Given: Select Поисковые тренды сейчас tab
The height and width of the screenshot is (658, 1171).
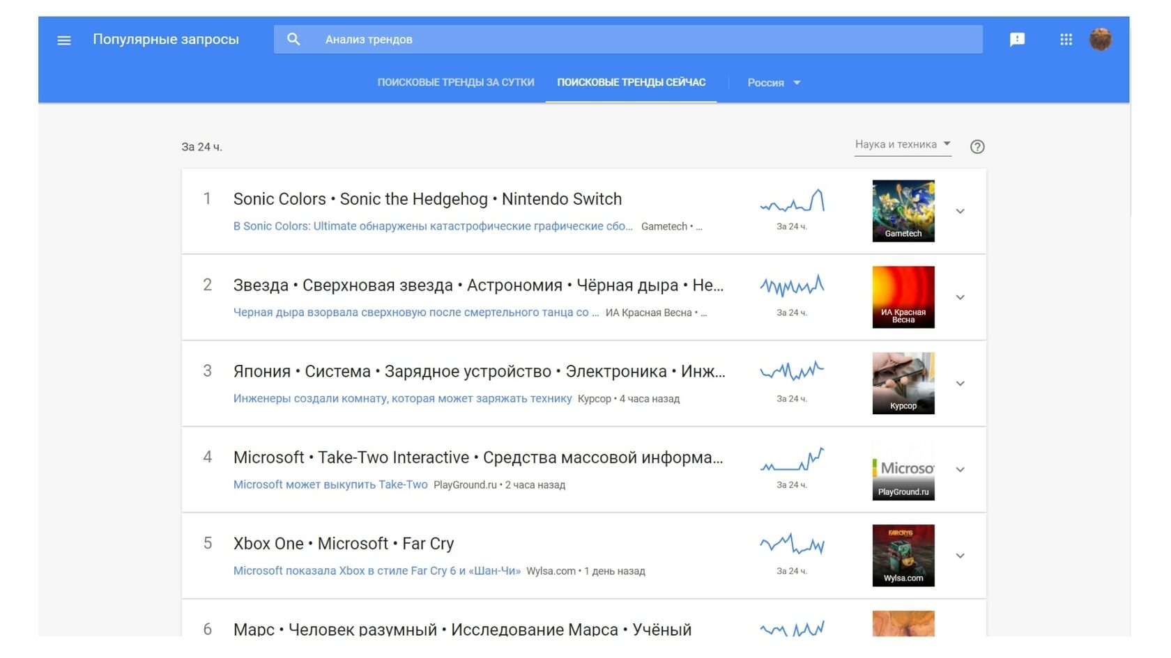Looking at the screenshot, I should pos(632,82).
